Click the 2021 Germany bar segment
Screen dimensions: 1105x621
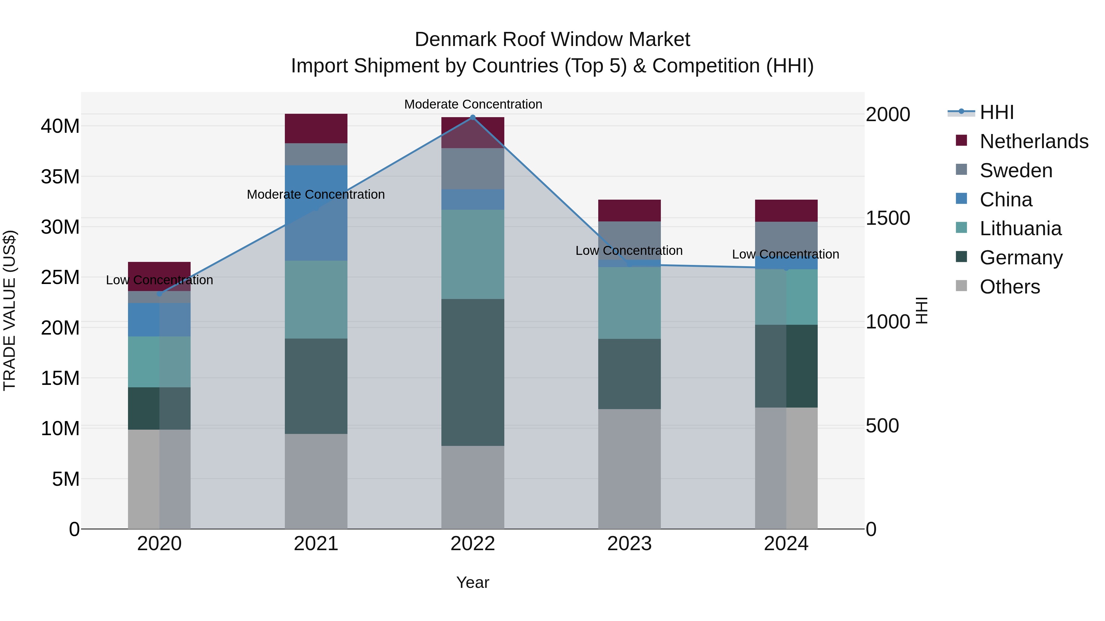316,386
